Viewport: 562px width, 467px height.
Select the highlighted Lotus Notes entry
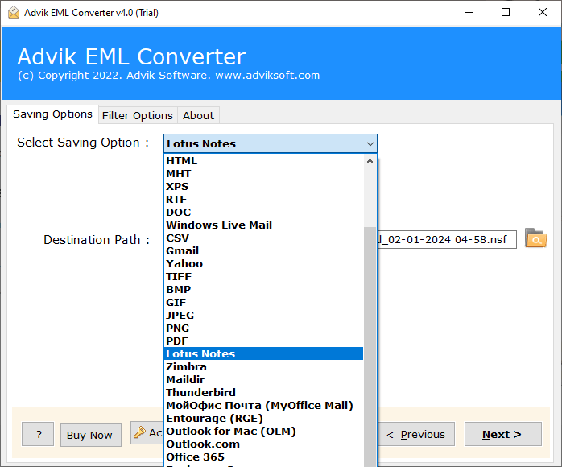263,353
